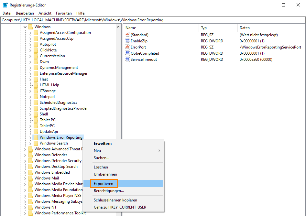Click the Registry Editor titlebar icon
This screenshot has width=306, height=216.
[x=5, y=5]
